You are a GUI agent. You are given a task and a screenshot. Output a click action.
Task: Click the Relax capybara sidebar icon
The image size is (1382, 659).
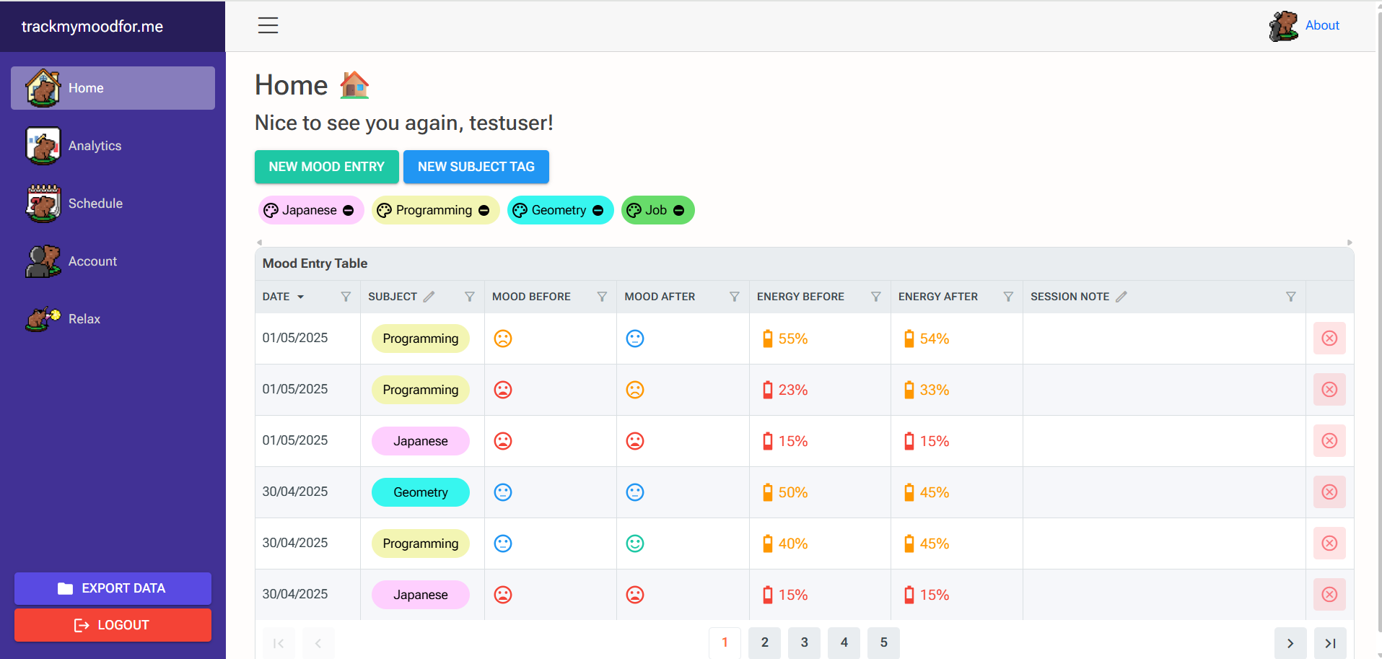pyautogui.click(x=43, y=319)
